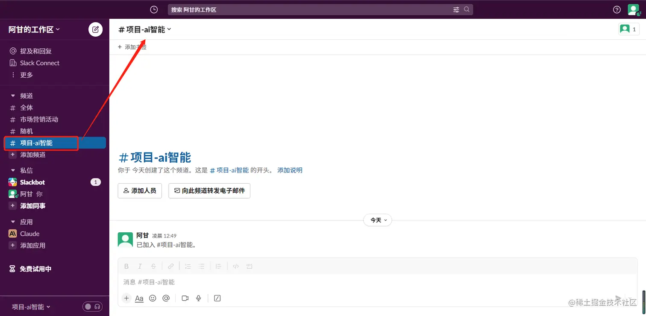Open the history clock icon
Screen dimensions: 646x316
(154, 9)
